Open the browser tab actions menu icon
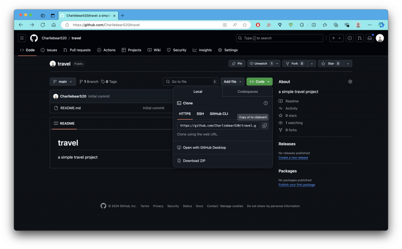 pyautogui.click(x=43, y=16)
